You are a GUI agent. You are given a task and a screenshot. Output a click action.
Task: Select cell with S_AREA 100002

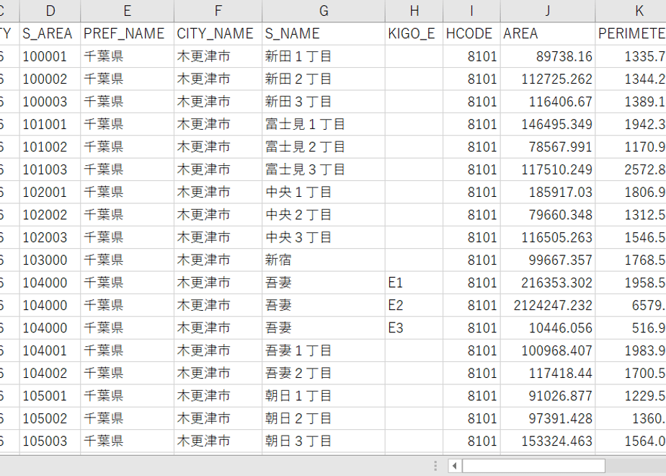(x=50, y=79)
